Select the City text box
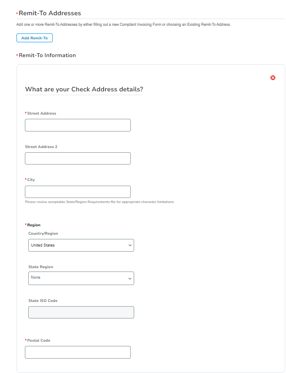 coord(78,192)
